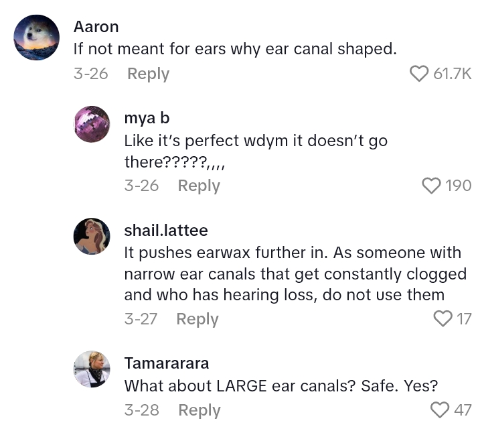This screenshot has height=437, width=478.
Task: Open Aaron's doge profile picture
Action: pyautogui.click(x=37, y=38)
